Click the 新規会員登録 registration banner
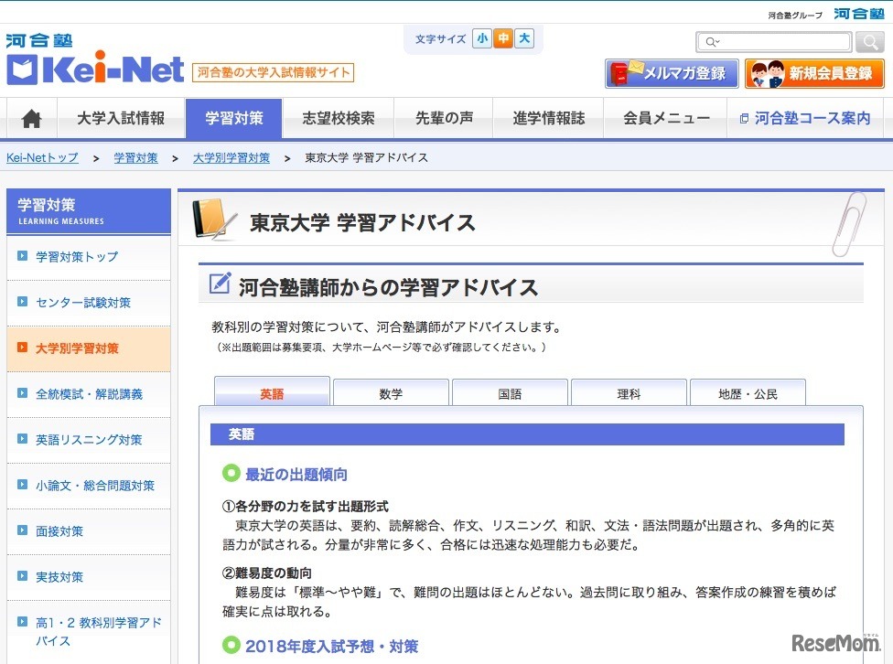 [813, 72]
